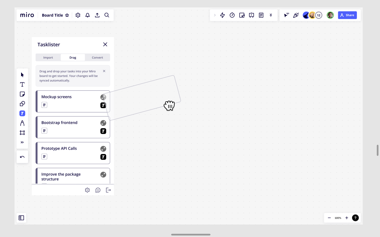Star the Board Title as favorite
This screenshot has width=380, height=237.
67,15
